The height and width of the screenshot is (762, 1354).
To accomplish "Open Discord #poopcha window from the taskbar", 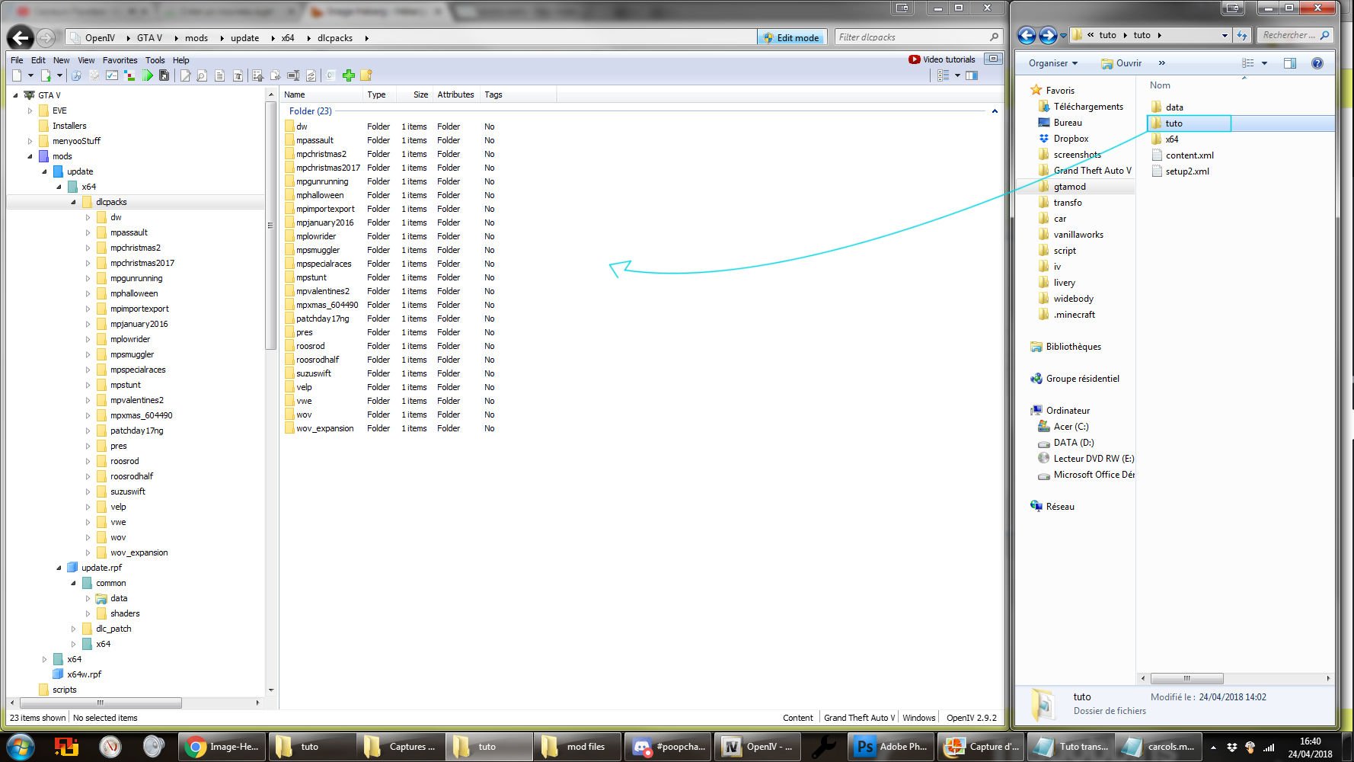I will [x=668, y=747].
